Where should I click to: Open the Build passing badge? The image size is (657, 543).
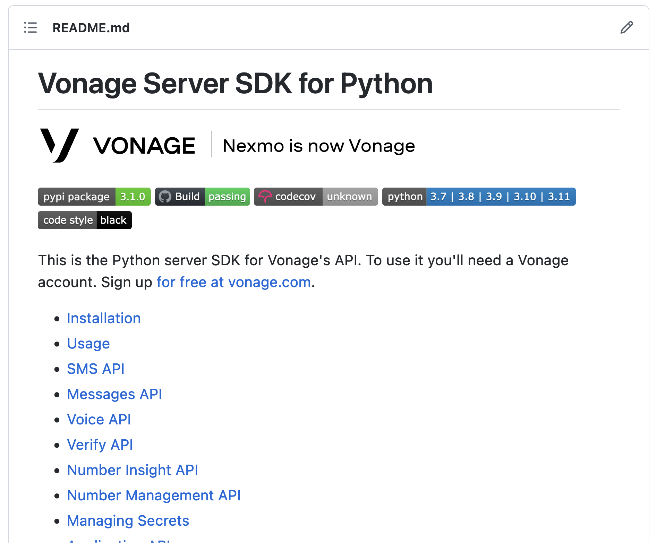pos(203,197)
